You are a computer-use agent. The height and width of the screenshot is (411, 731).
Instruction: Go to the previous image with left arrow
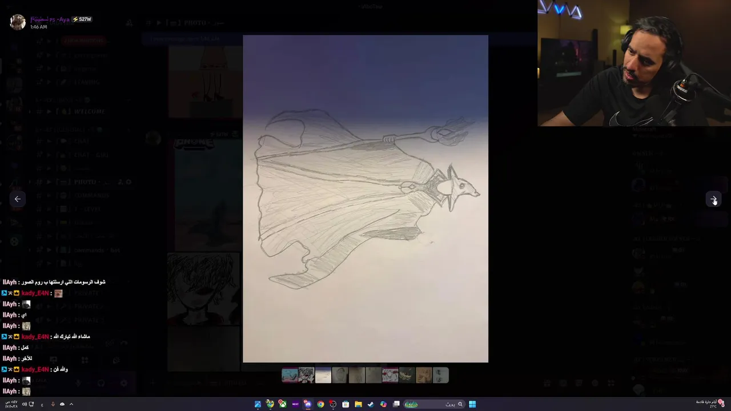coord(18,199)
